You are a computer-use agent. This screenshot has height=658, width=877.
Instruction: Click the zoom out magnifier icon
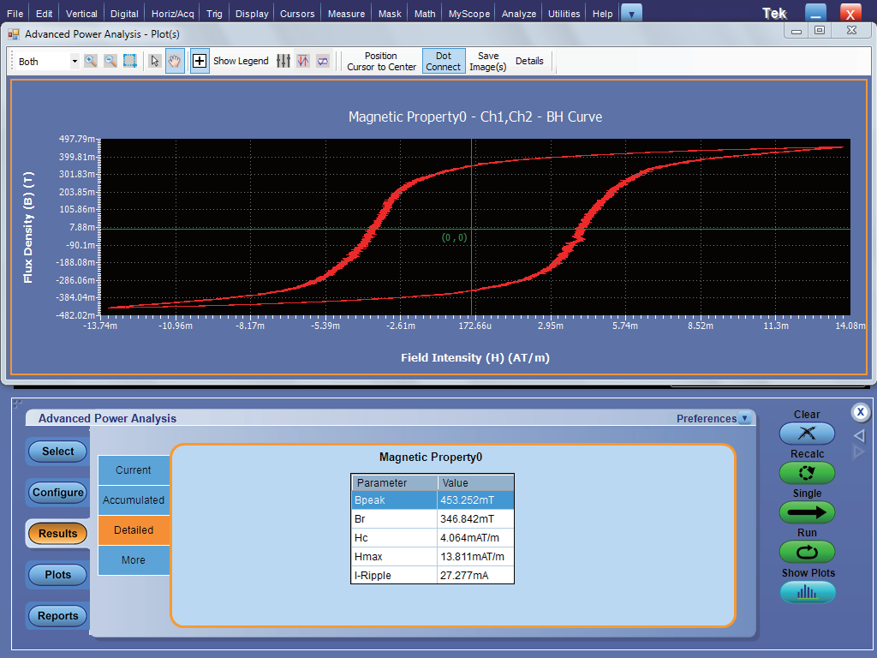tap(110, 61)
